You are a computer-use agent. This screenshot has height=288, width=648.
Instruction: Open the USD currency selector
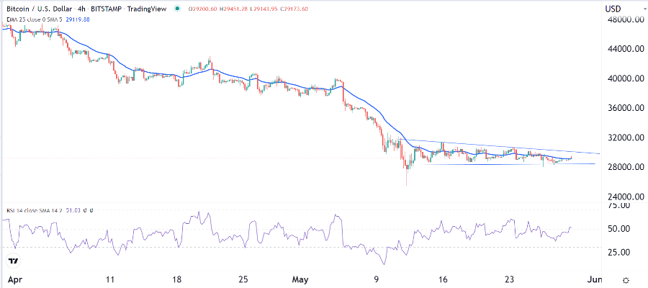[613, 8]
